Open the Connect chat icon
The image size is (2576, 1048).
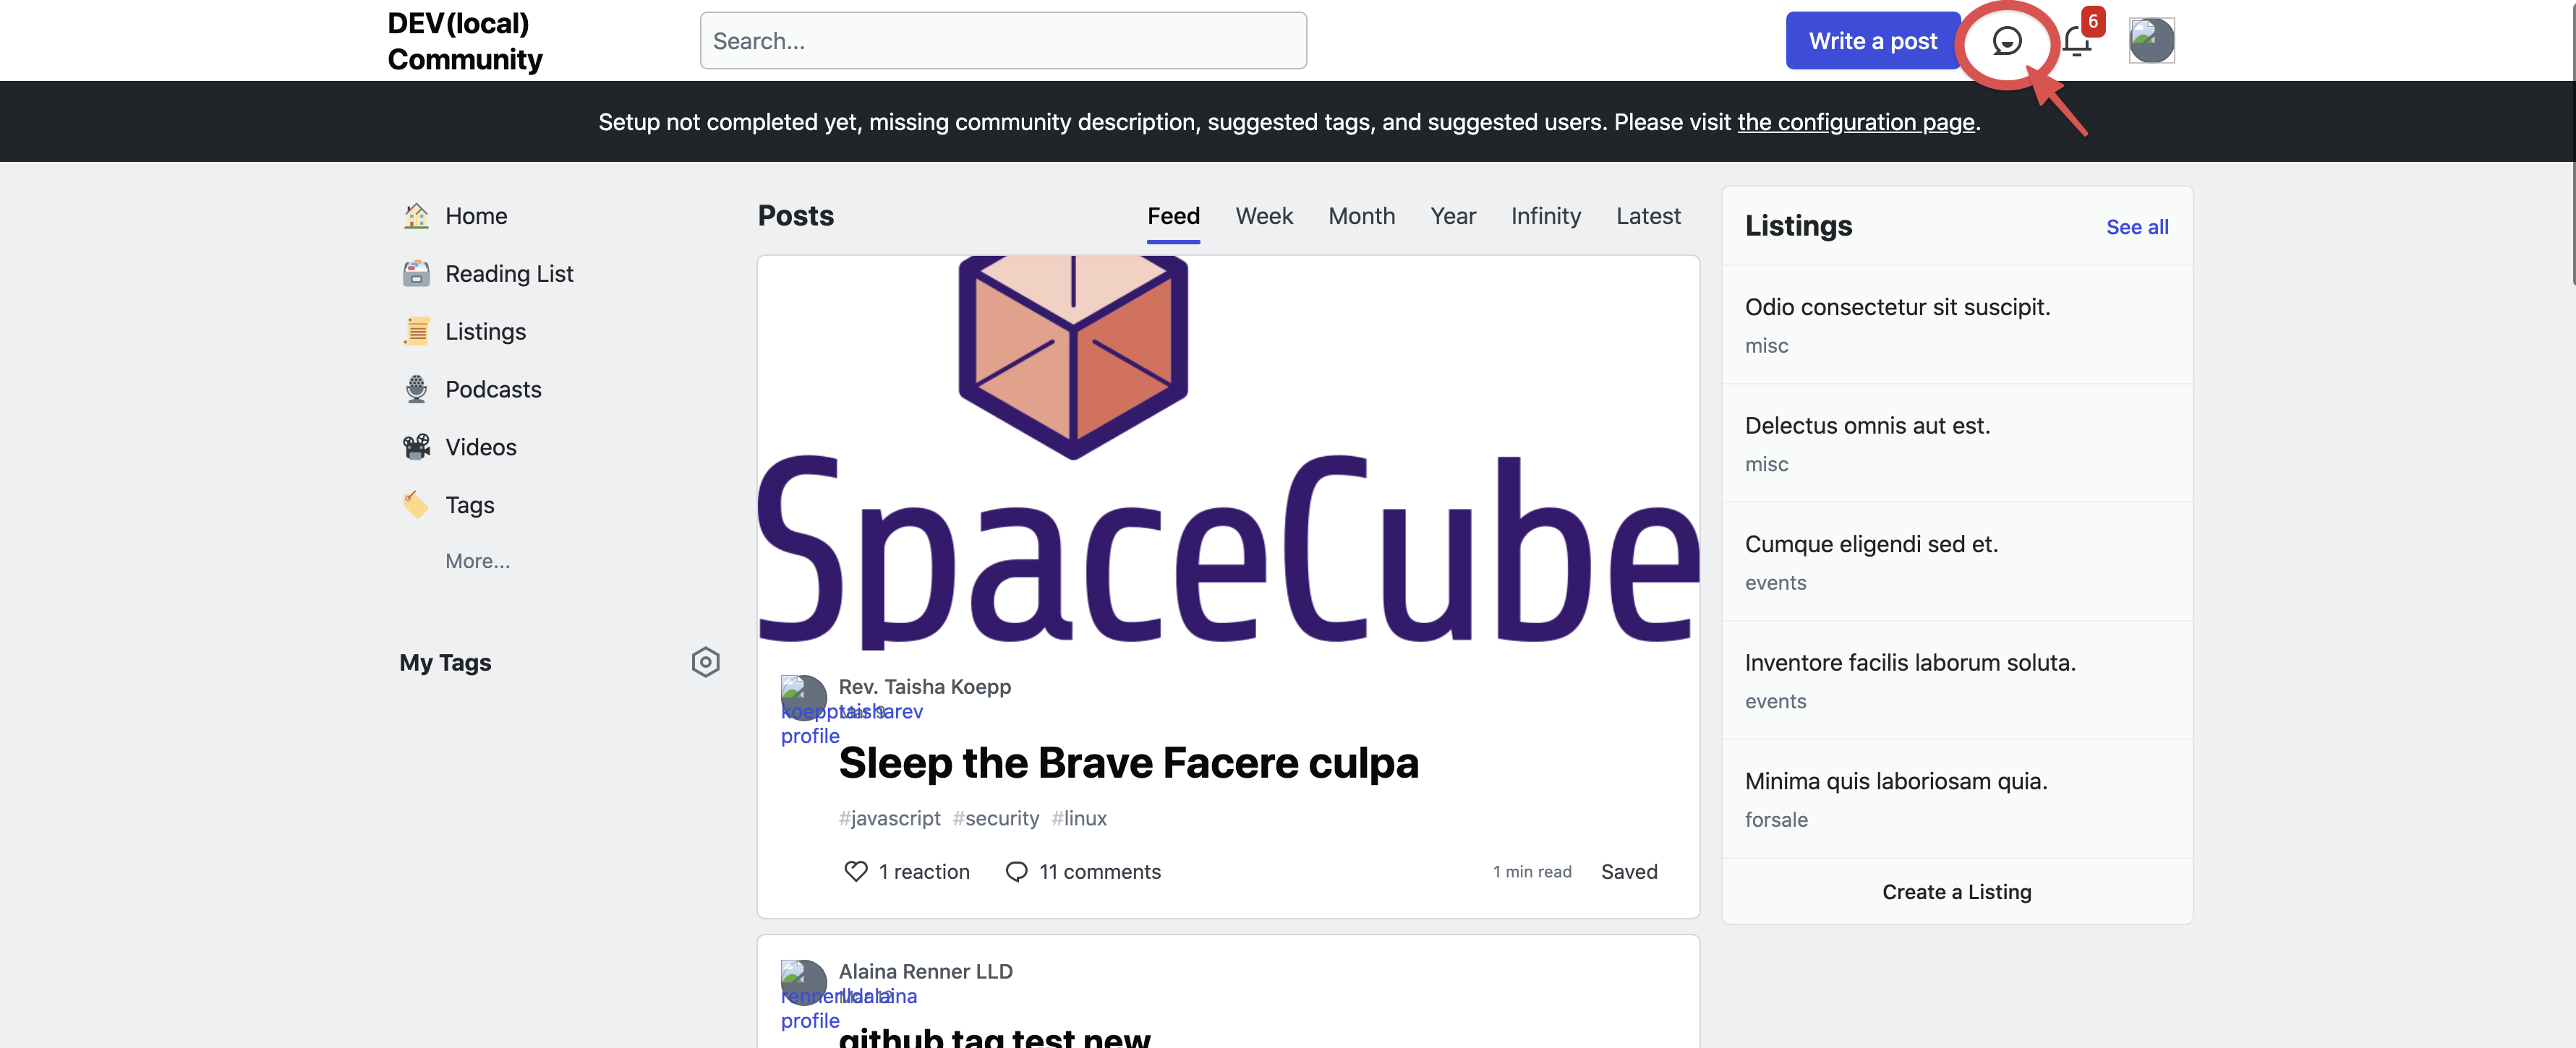click(x=2006, y=41)
